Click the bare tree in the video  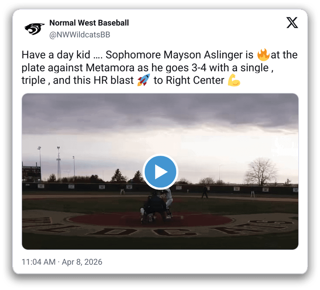click(x=261, y=172)
